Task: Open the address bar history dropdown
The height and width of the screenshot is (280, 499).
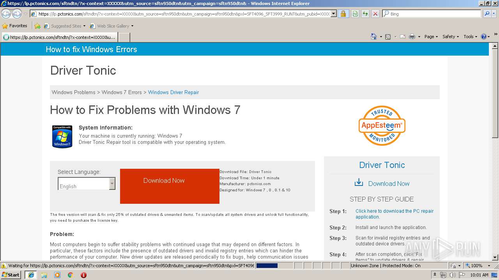Action: 333,14
